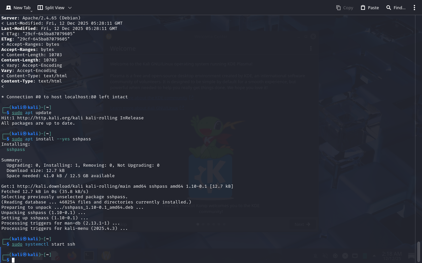Click the 'sudo apt update' command line
The height and width of the screenshot is (263, 422).
click(32, 113)
